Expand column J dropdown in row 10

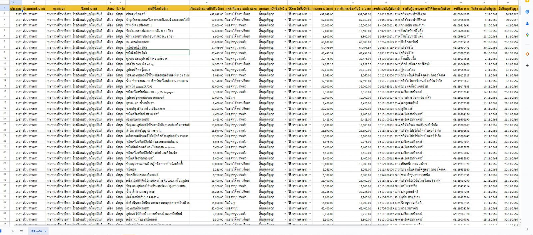point(285,59)
